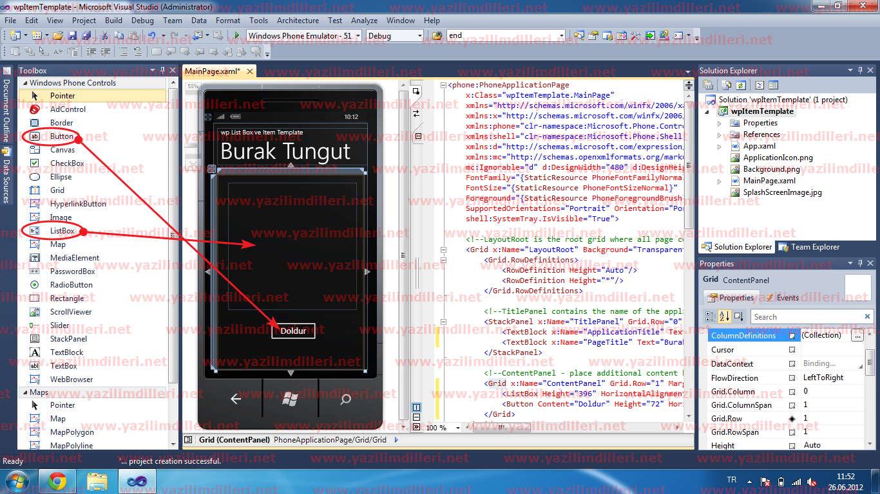880x494 pixels.
Task: Start debugging with the green play icon
Action: pos(236,36)
